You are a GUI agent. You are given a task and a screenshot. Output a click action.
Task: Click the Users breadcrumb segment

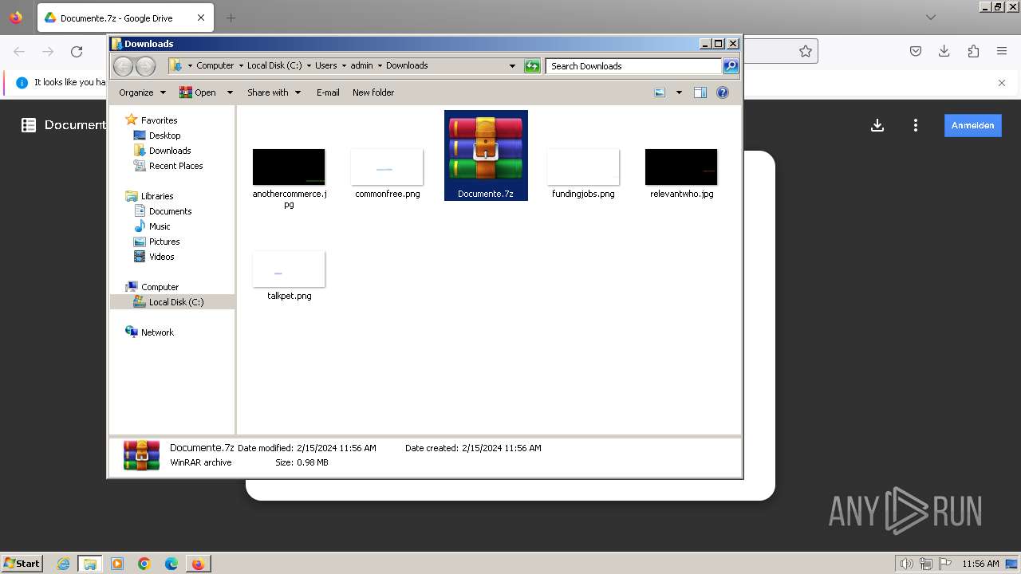tap(325, 66)
